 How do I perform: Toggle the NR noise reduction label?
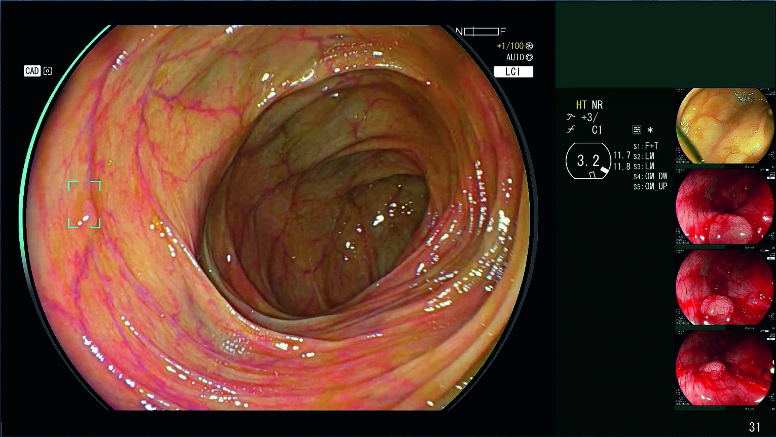click(x=597, y=105)
